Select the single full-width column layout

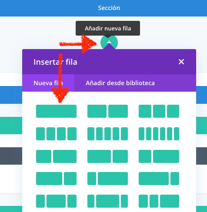pos(56,111)
